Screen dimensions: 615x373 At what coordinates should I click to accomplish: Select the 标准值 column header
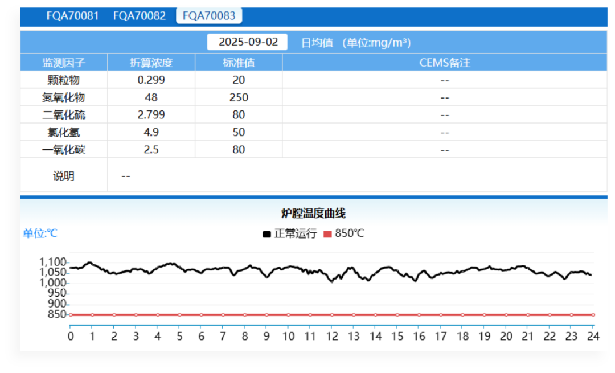point(239,63)
